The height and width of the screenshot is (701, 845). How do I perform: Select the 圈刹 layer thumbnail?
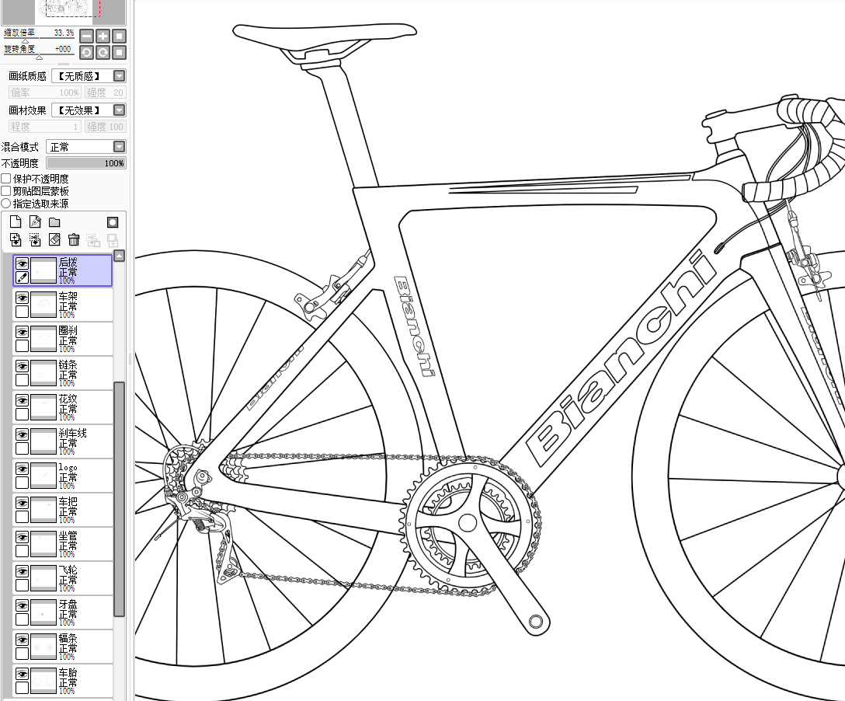tap(43, 339)
